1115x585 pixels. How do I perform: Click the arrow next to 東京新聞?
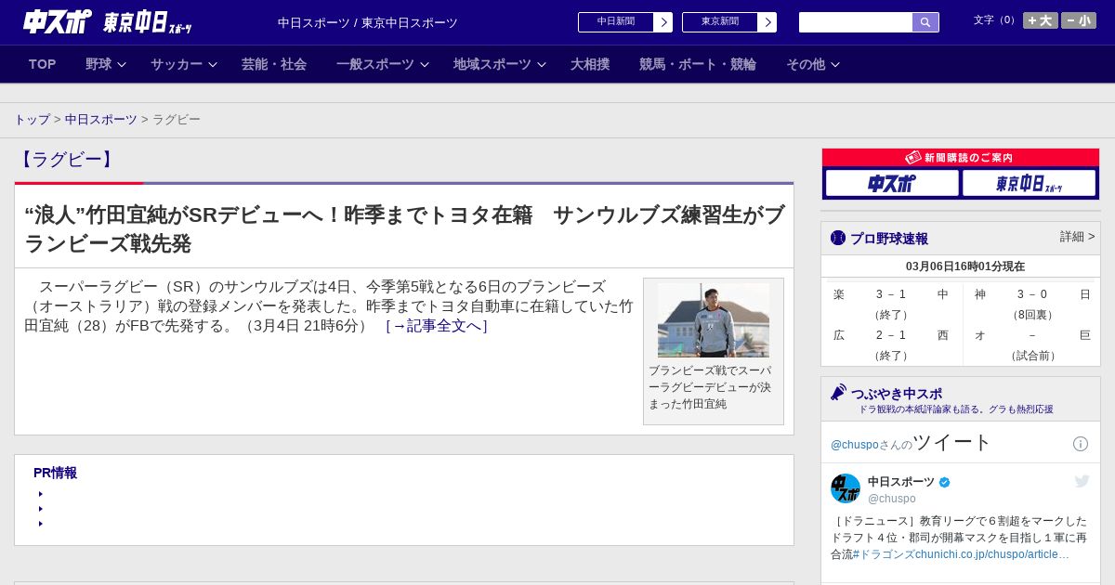pyautogui.click(x=767, y=22)
